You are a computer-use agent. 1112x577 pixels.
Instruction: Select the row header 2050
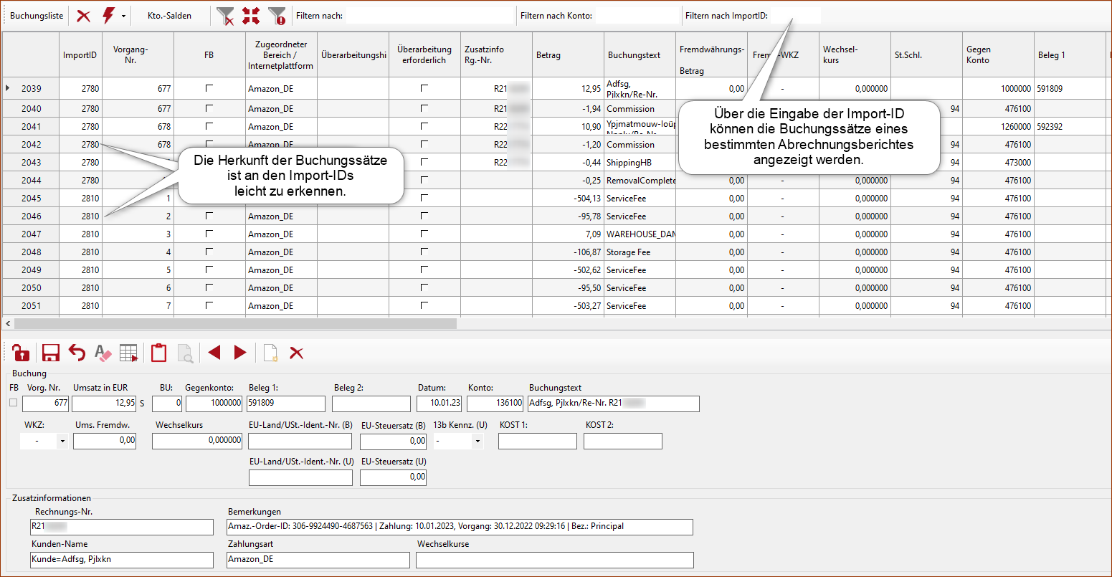click(x=31, y=287)
